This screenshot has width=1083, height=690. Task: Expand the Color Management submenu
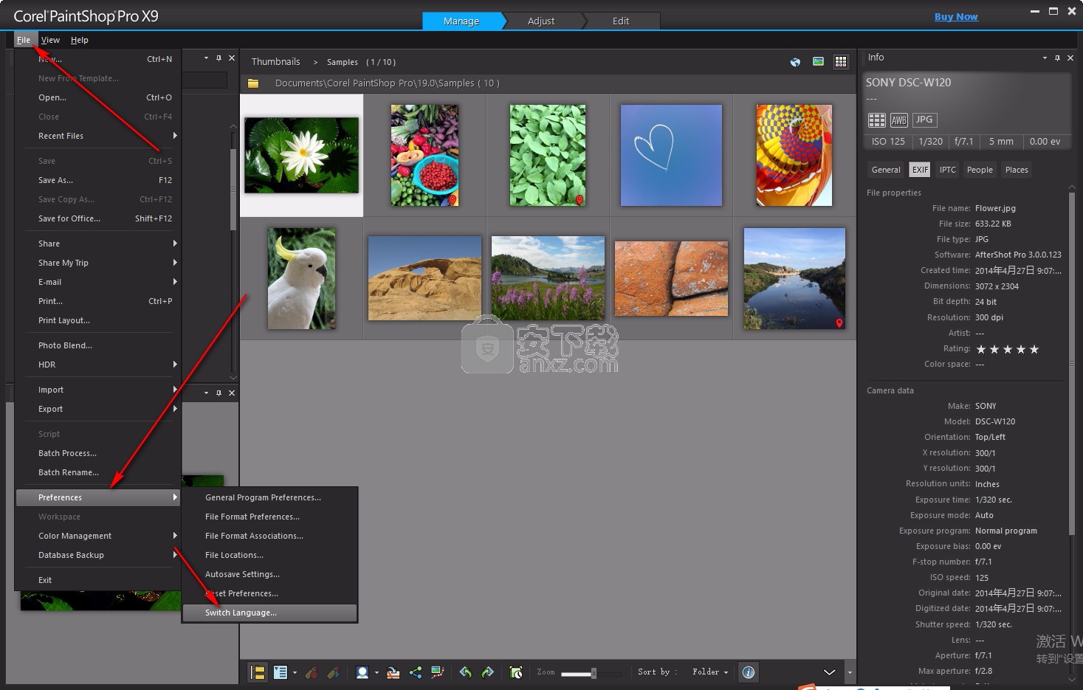click(98, 536)
